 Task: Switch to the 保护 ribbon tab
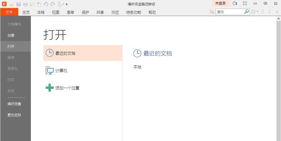pos(85,12)
